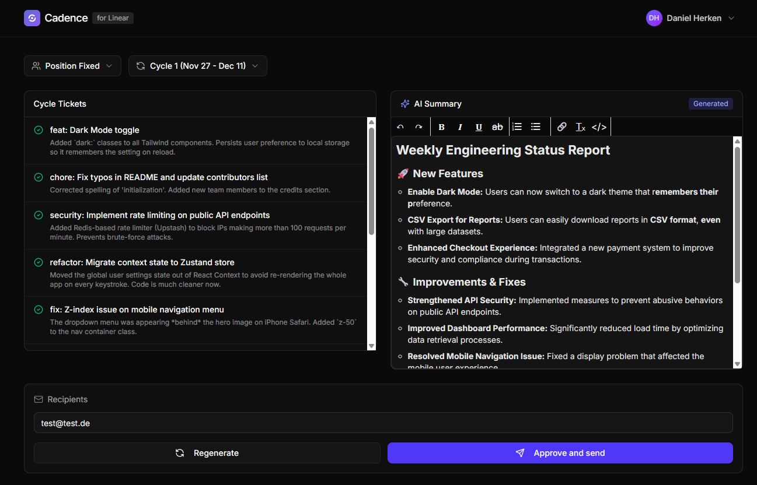Click the recipients email input field
This screenshot has width=757, height=485.
pyautogui.click(x=383, y=423)
